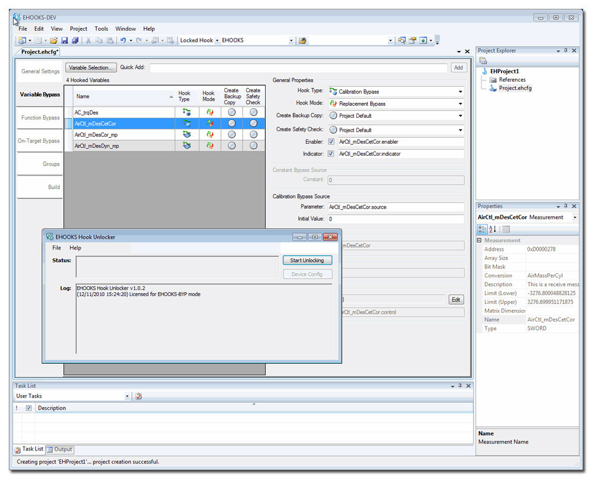Sort the hooked variables by the Name column

click(x=124, y=96)
